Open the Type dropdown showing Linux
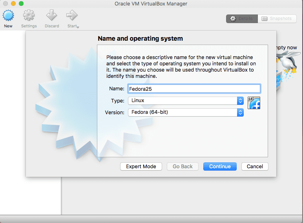 tap(186, 101)
